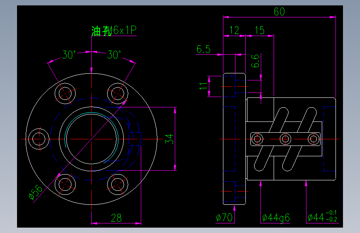Image resolution: width=360 pixels, height=233 pixels.
Task: Click the "ø44g6" diameter tolerance label
Action: pos(276,217)
